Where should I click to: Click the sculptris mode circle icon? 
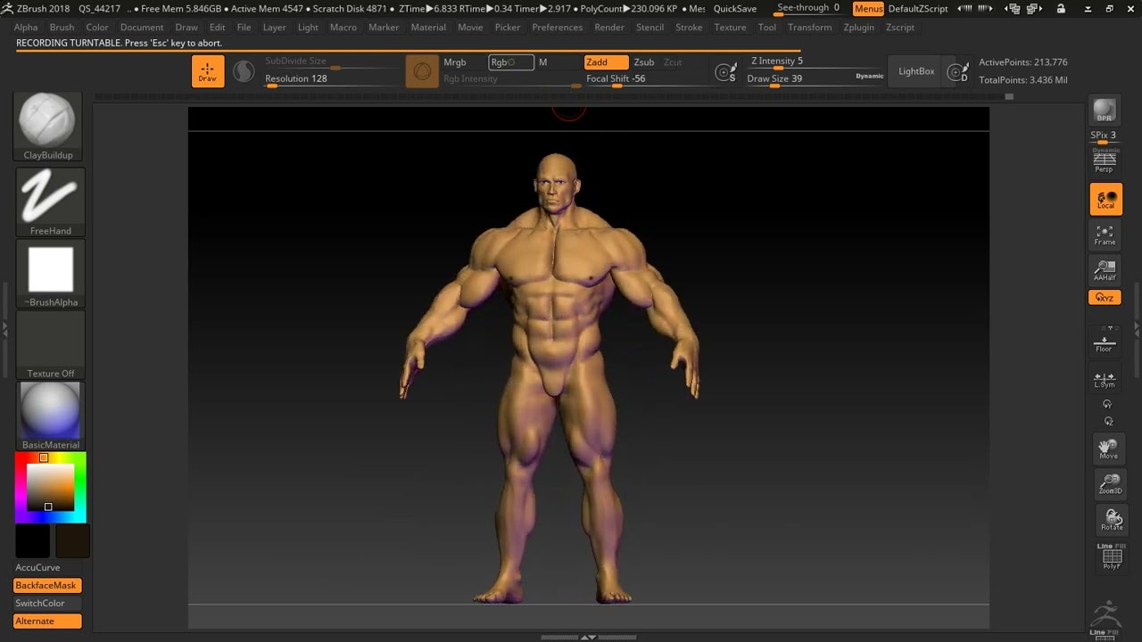coord(244,71)
